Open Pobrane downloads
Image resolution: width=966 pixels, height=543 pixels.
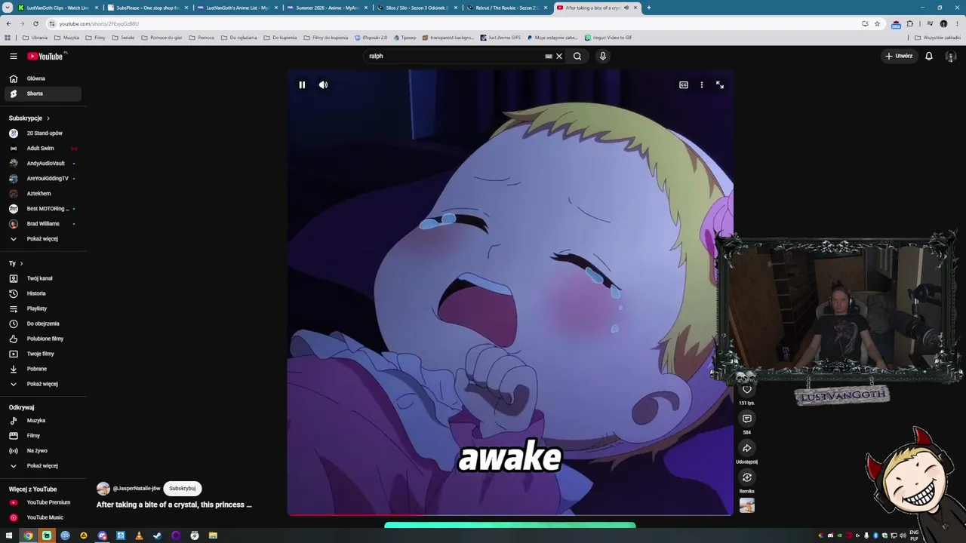coord(42,369)
